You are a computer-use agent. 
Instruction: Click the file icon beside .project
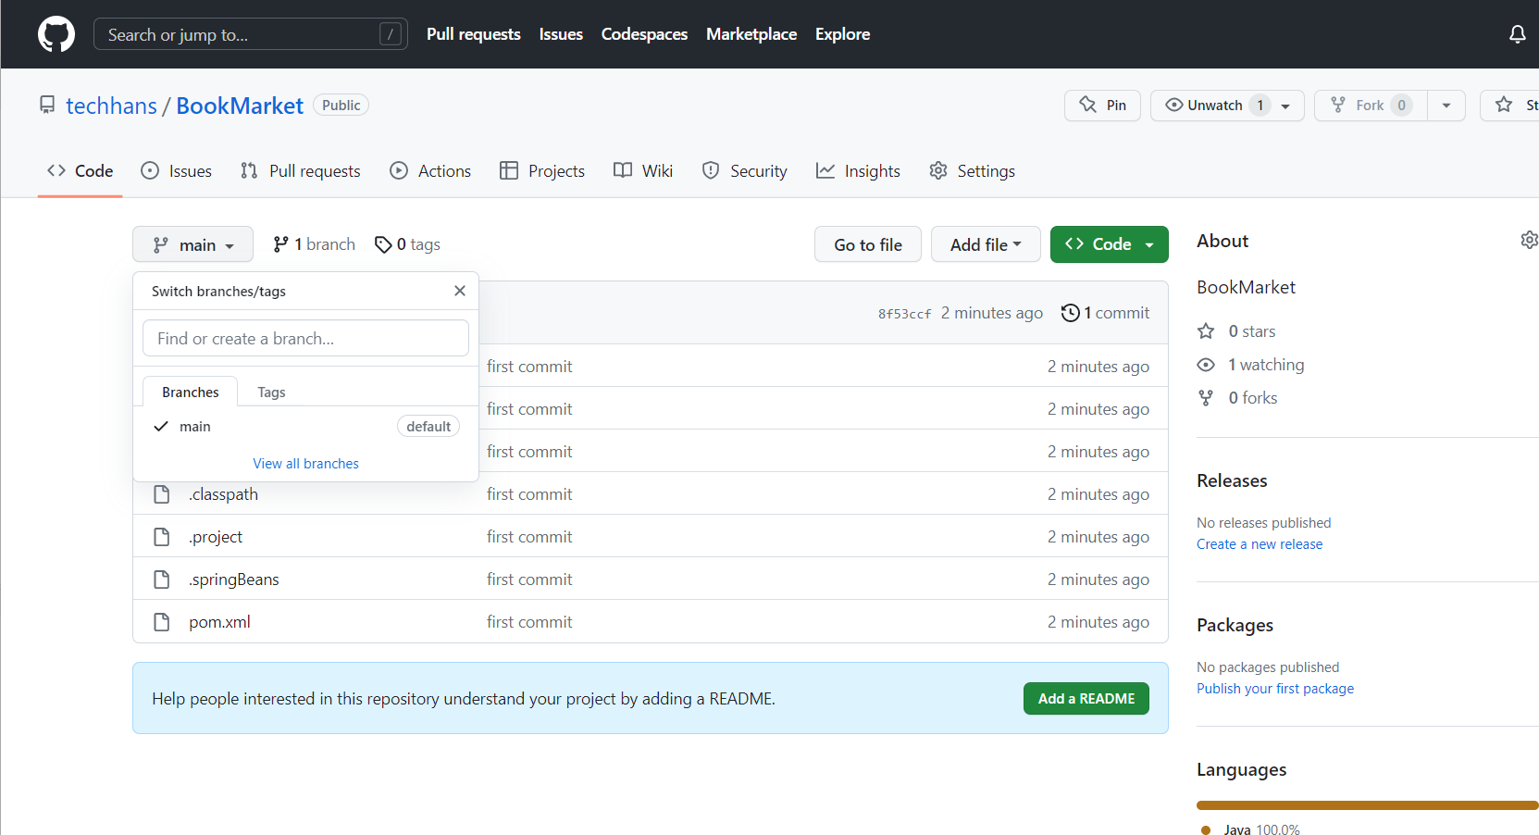tap(162, 537)
